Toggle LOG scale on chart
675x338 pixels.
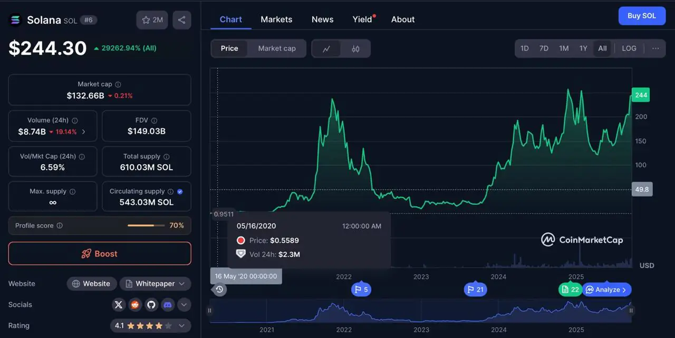click(629, 48)
